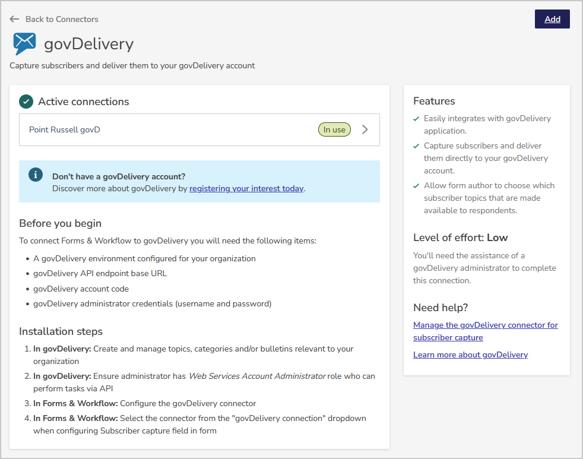Open the 'Learn more about govDelivery' link
The height and width of the screenshot is (459, 583).
click(x=470, y=354)
